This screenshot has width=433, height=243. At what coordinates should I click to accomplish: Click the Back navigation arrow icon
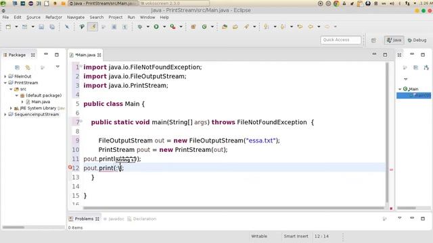click(x=311, y=27)
